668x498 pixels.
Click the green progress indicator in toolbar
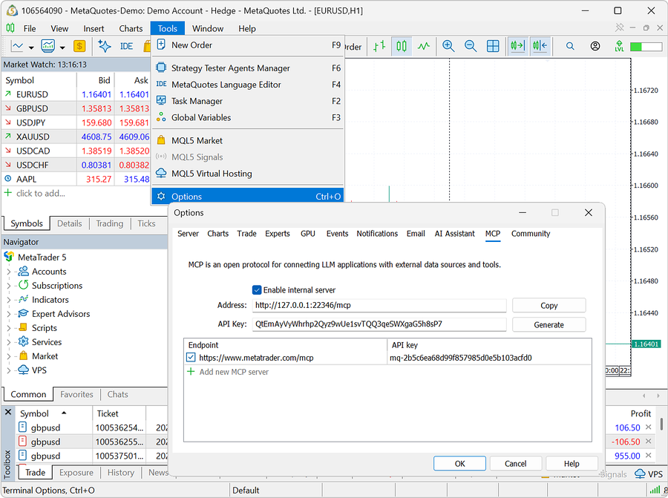coord(646,47)
